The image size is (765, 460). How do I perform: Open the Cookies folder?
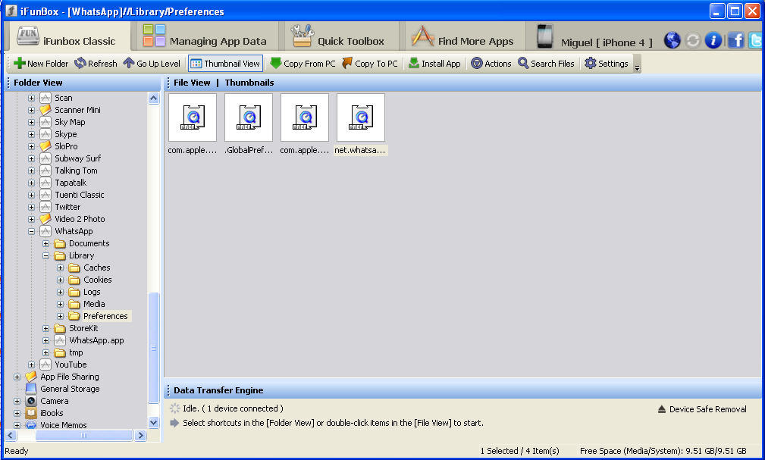tap(97, 280)
